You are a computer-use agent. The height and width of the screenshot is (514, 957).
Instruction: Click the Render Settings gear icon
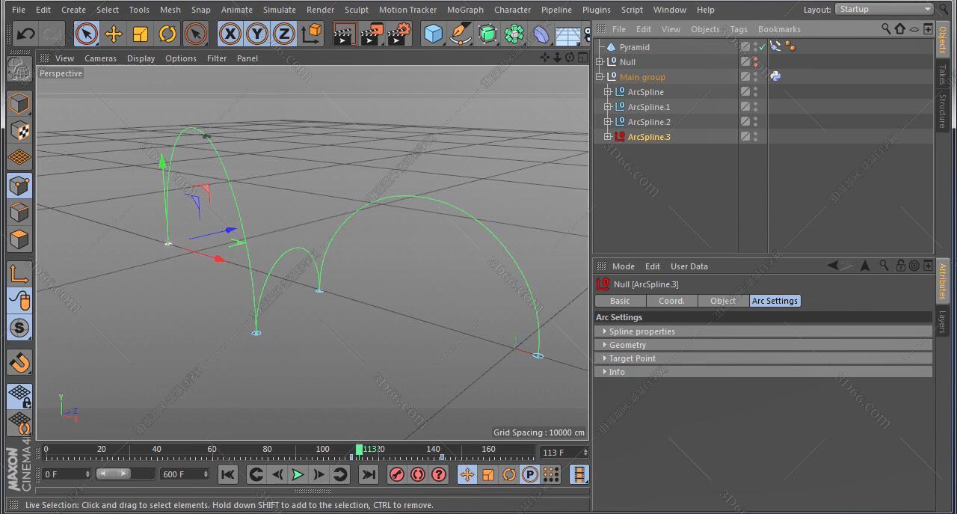point(399,34)
